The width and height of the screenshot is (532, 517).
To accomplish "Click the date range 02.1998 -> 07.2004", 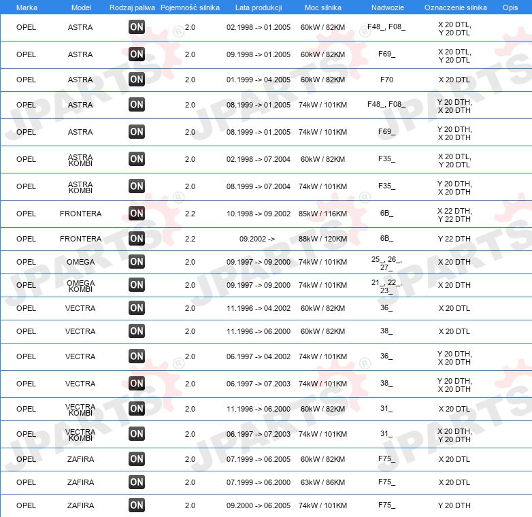I will 259,159.
